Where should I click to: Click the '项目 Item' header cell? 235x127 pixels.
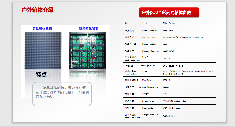click(x=142, y=23)
